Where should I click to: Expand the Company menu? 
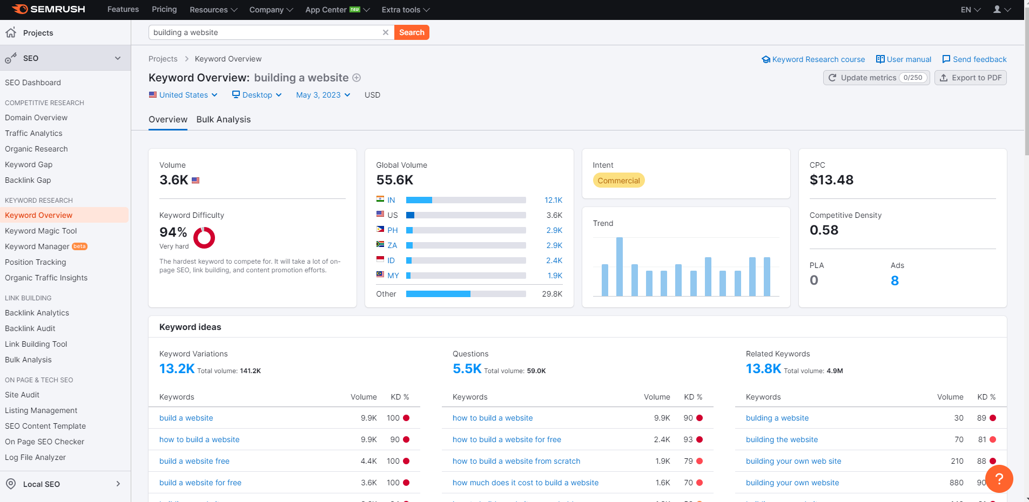271,10
